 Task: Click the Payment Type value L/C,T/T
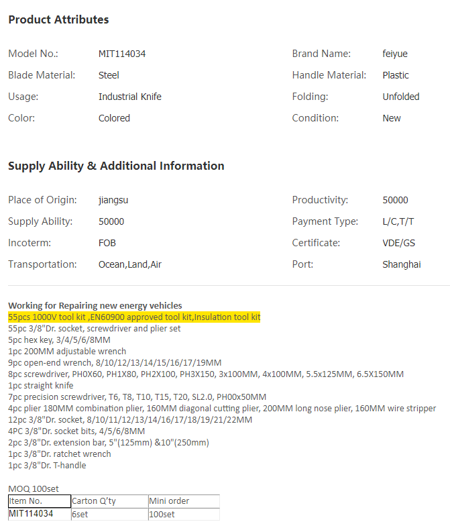point(398,221)
